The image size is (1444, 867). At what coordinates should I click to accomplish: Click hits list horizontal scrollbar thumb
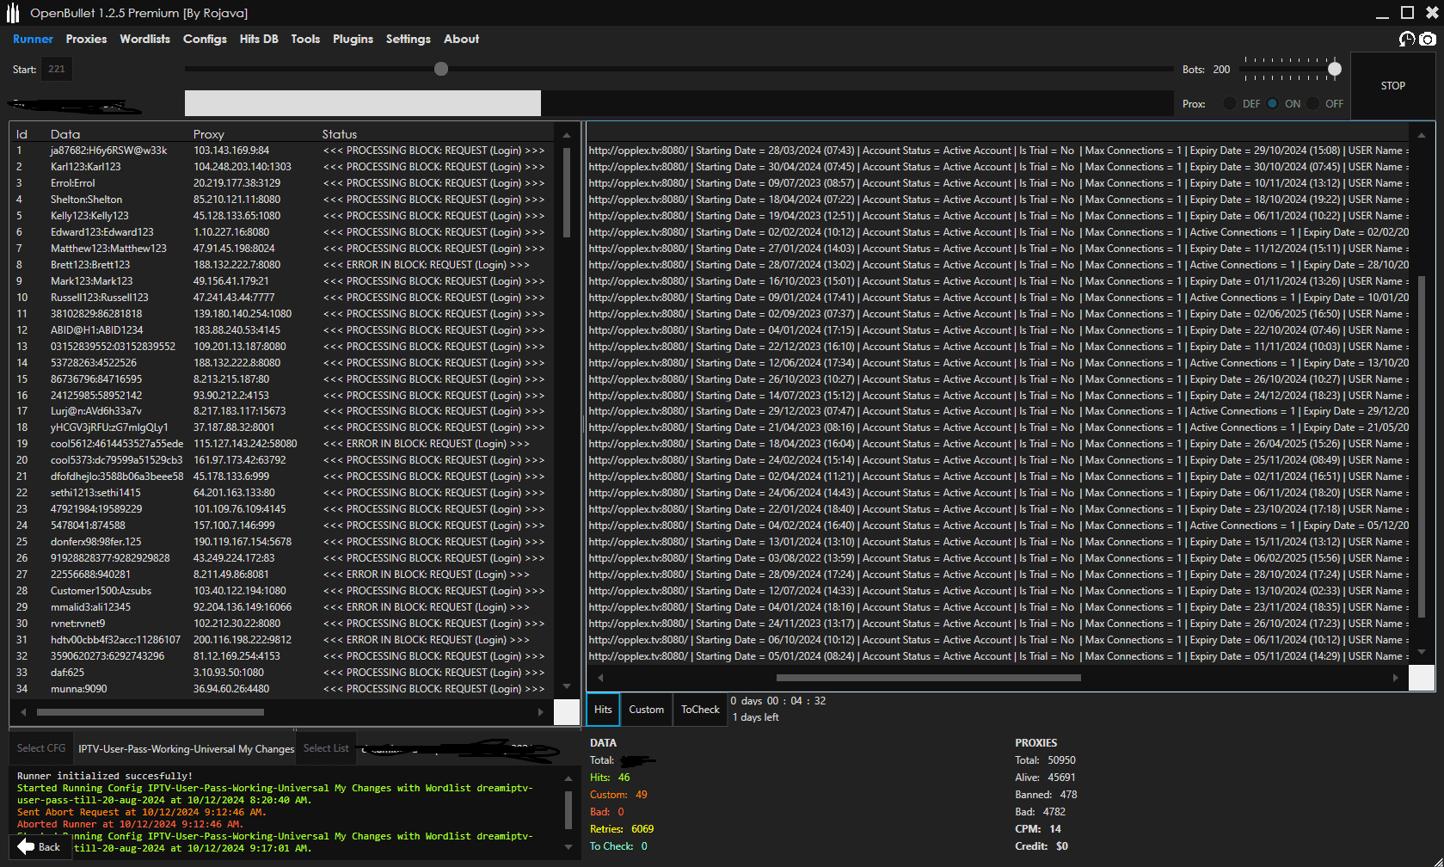coord(929,678)
